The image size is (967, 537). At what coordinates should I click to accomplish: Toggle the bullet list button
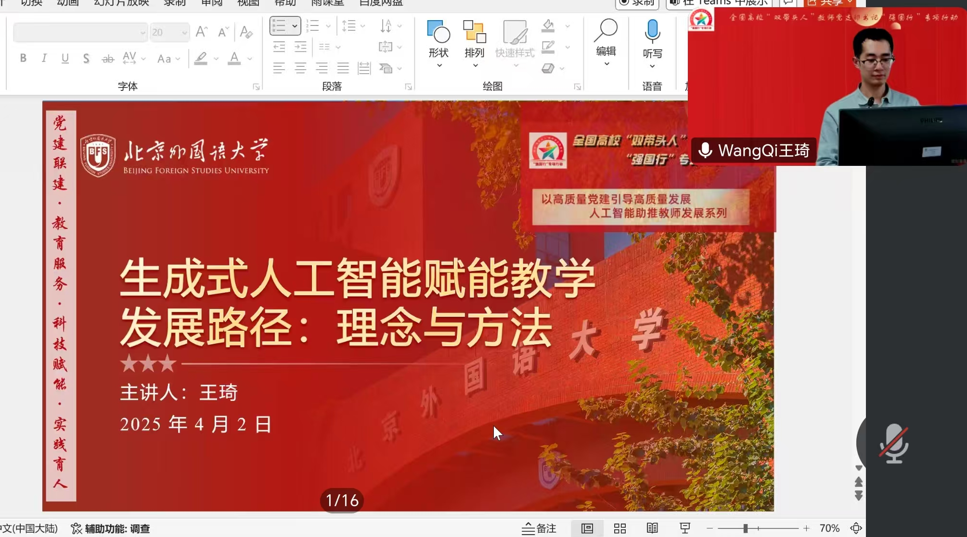(280, 25)
